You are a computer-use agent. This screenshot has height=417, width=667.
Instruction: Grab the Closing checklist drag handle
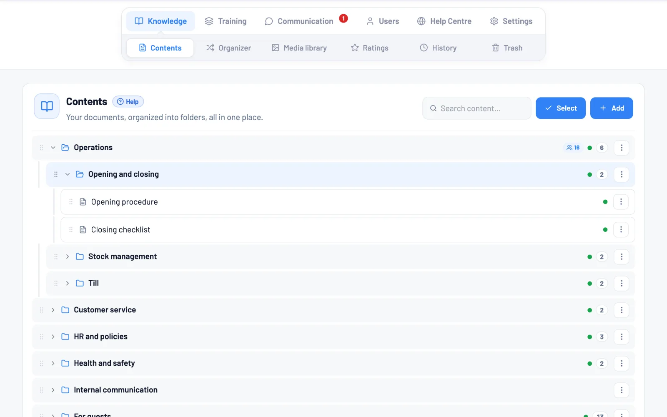pos(71,229)
